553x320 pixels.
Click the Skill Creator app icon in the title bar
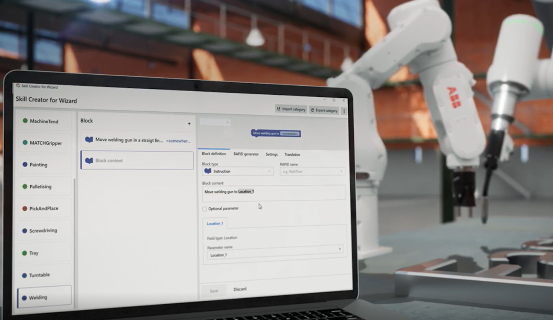coord(17,86)
